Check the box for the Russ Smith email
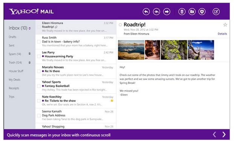 [38, 42]
